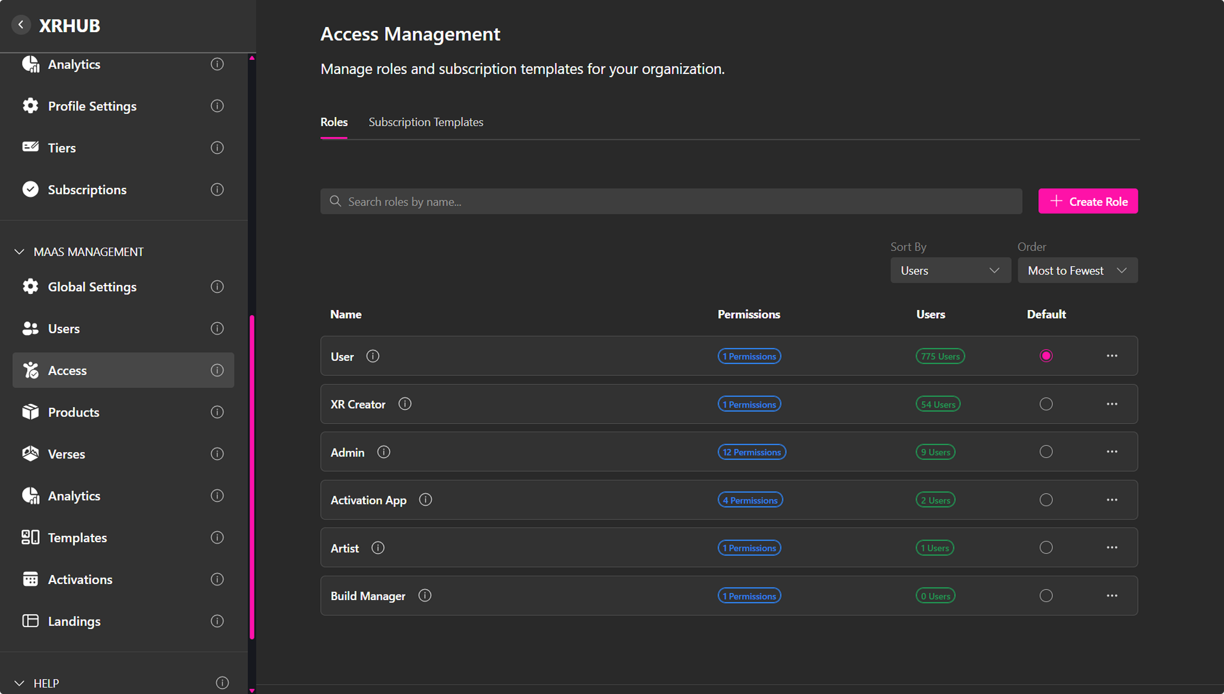
Task: Click the Create Role button
Action: pyautogui.click(x=1088, y=201)
